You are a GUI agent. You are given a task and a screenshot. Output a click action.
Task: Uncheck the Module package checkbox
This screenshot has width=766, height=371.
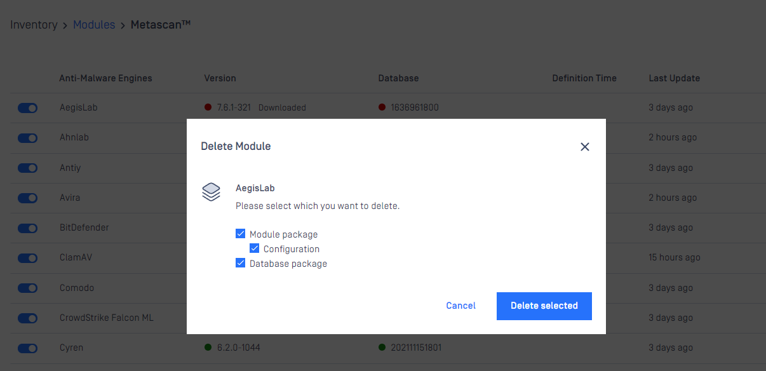pos(240,234)
